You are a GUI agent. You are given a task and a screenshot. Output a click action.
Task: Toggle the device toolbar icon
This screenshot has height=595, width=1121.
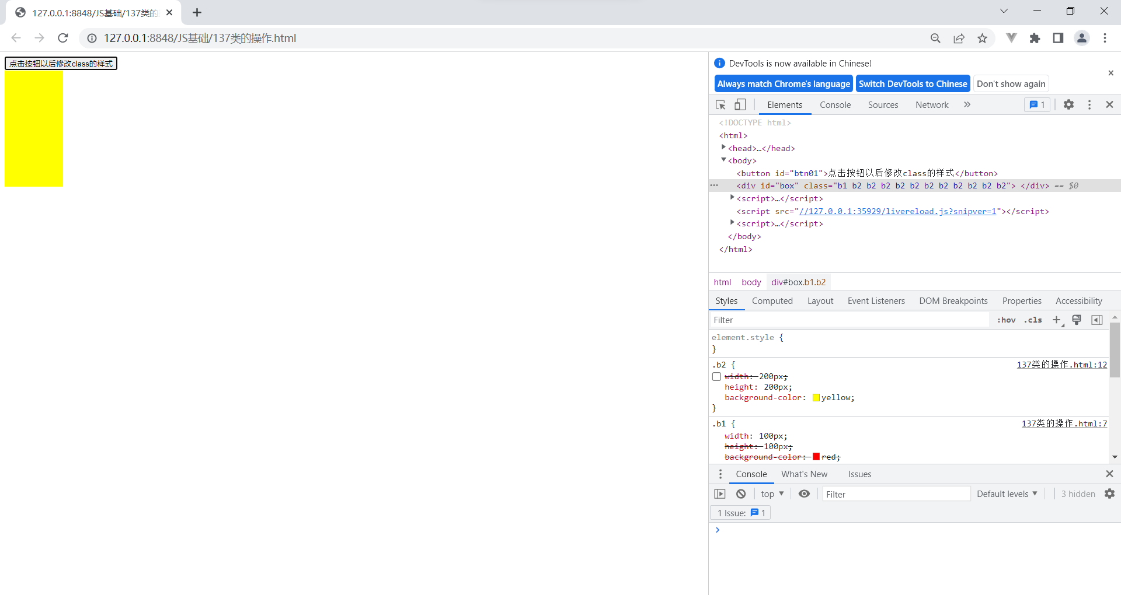pos(740,105)
